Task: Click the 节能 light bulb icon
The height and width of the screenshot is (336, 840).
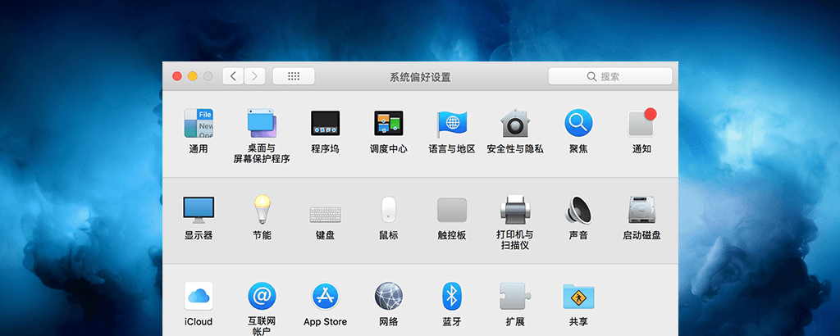Action: 262,210
